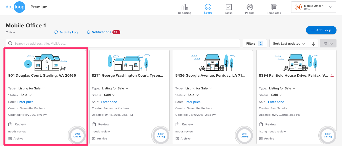Click Enter price on 5436 Georgia Avenue

click(192, 102)
